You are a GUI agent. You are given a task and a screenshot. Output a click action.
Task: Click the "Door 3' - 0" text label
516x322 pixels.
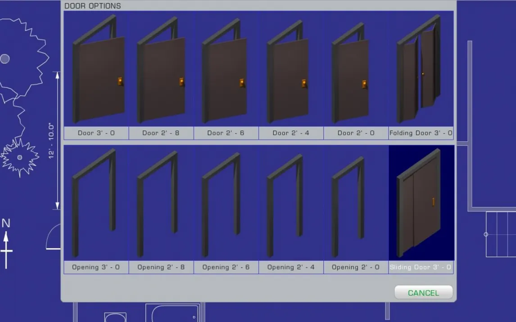point(96,133)
